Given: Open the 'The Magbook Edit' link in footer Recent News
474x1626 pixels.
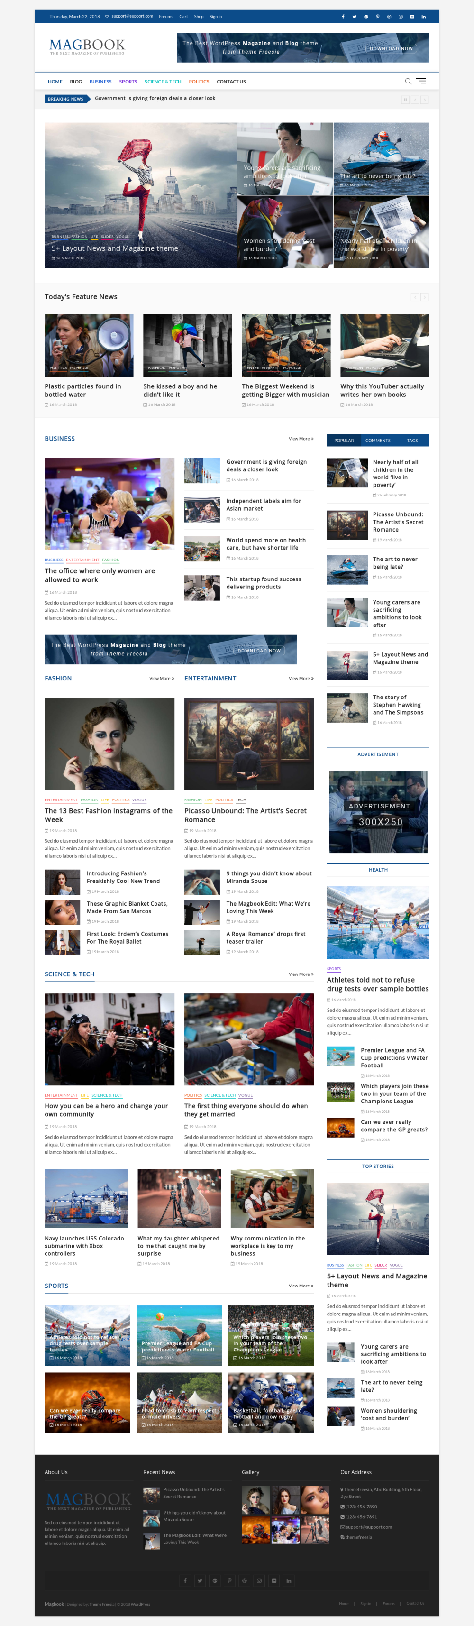Looking at the screenshot, I should [x=195, y=1538].
